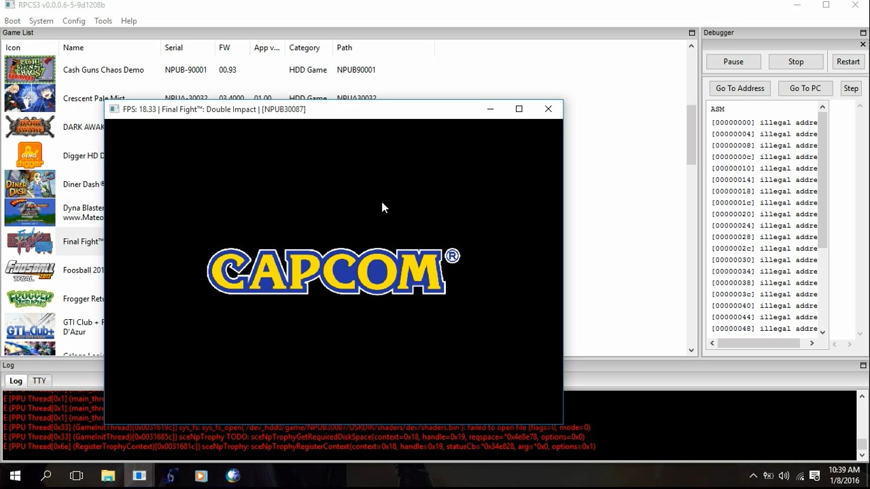This screenshot has width=870, height=489.
Task: Stop emulation in the Debugger
Action: [796, 62]
